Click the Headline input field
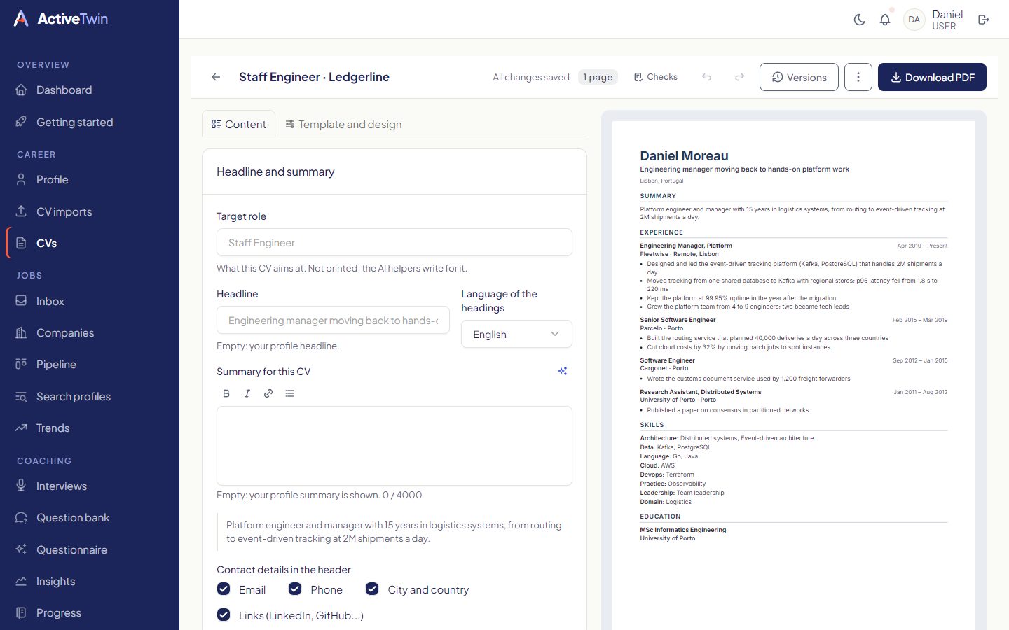1009x630 pixels. tap(333, 320)
